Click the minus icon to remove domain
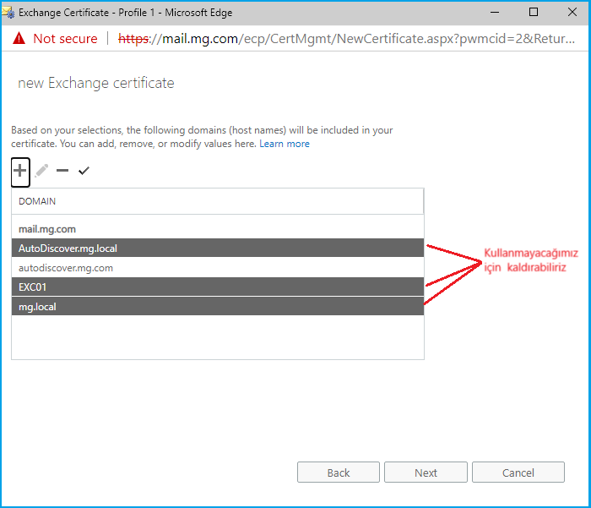This screenshot has height=508, width=591. coord(62,171)
